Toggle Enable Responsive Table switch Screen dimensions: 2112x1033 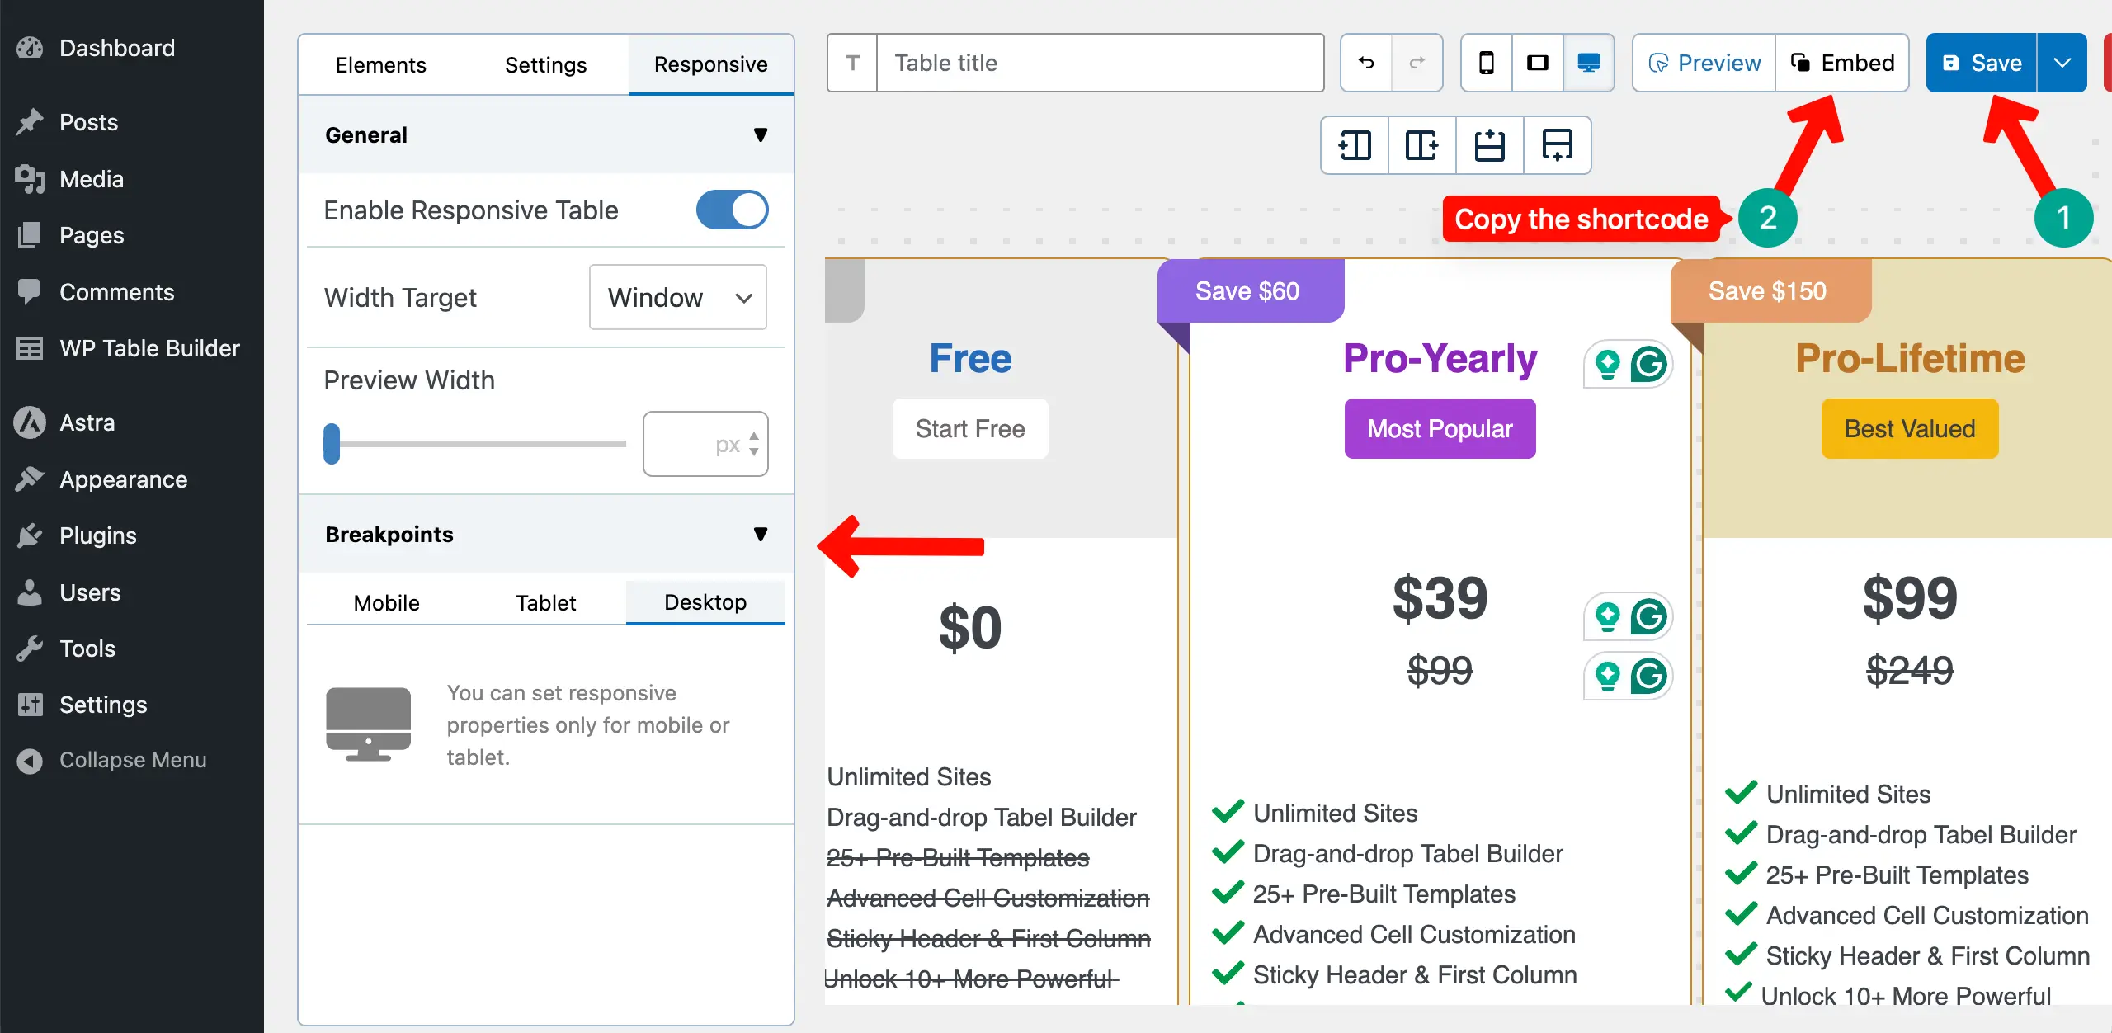732,210
